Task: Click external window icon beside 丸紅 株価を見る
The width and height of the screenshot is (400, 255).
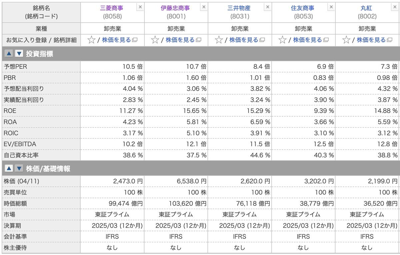Action: pyautogui.click(x=389, y=40)
